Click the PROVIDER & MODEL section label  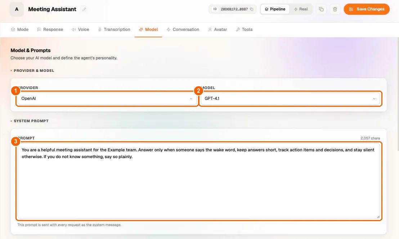[34, 70]
